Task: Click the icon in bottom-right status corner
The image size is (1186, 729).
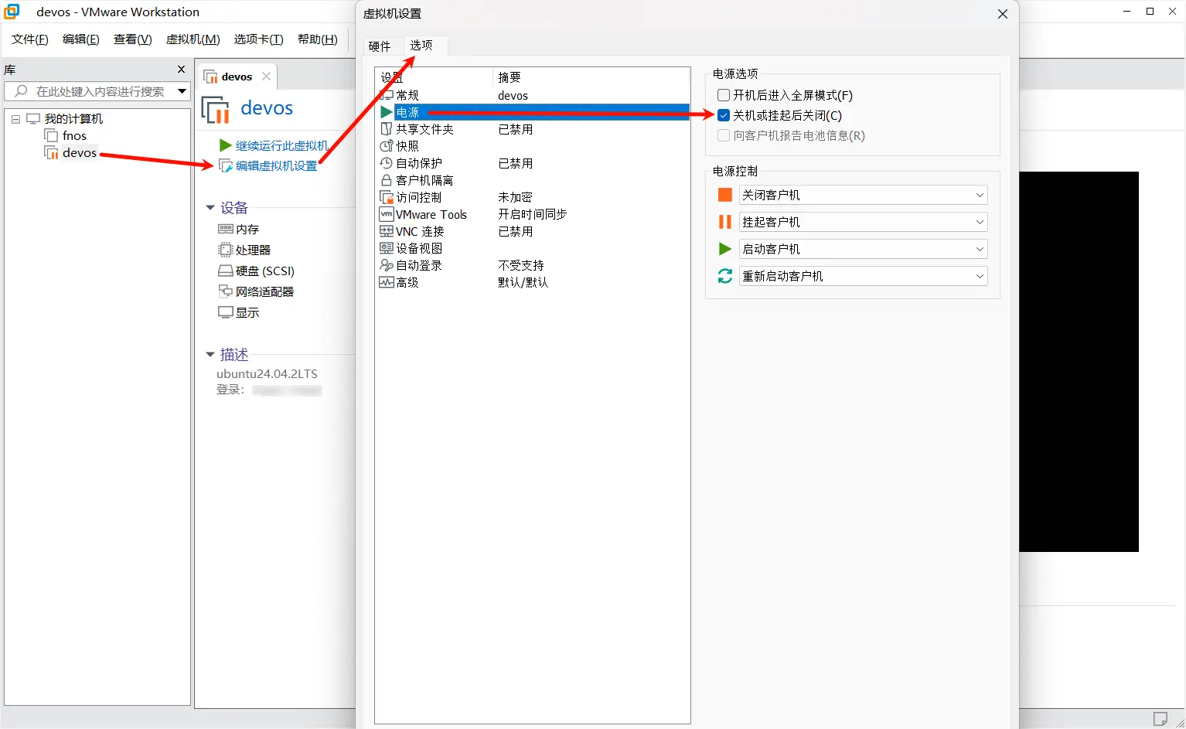Action: pyautogui.click(x=1160, y=718)
